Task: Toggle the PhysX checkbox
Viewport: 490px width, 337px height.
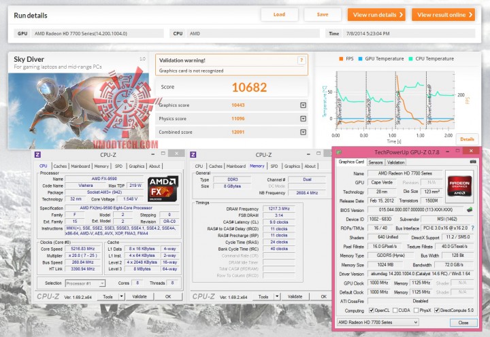Action: pos(416,311)
